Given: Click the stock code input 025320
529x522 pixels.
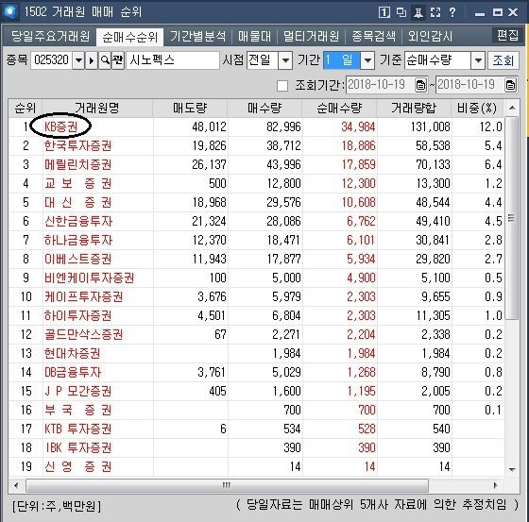Looking at the screenshot, I should pyautogui.click(x=51, y=60).
